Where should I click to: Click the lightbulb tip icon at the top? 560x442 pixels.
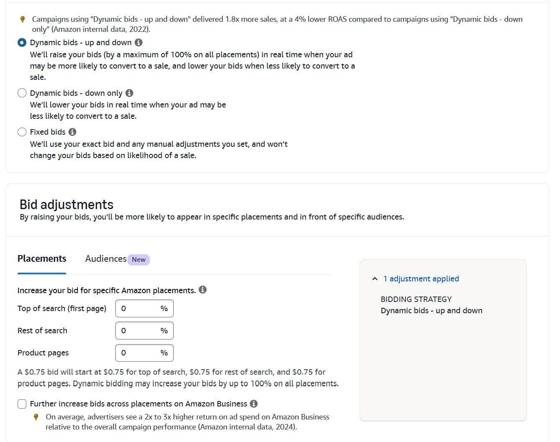click(x=23, y=18)
